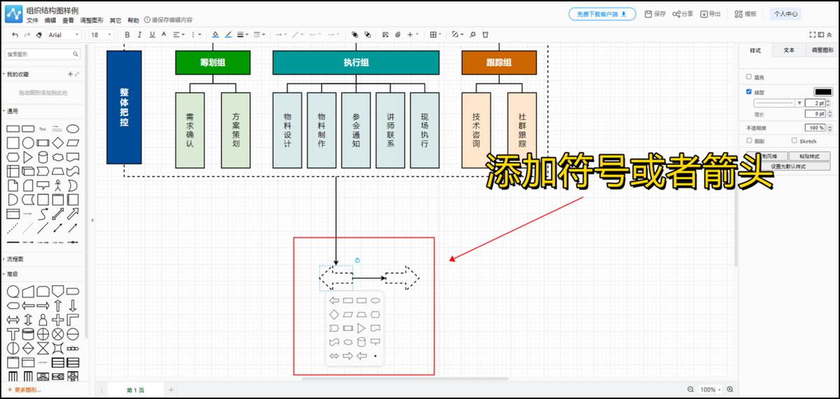Collapse the 我的收藏 section
Viewport: 840px width, 399px height.
click(x=15, y=74)
